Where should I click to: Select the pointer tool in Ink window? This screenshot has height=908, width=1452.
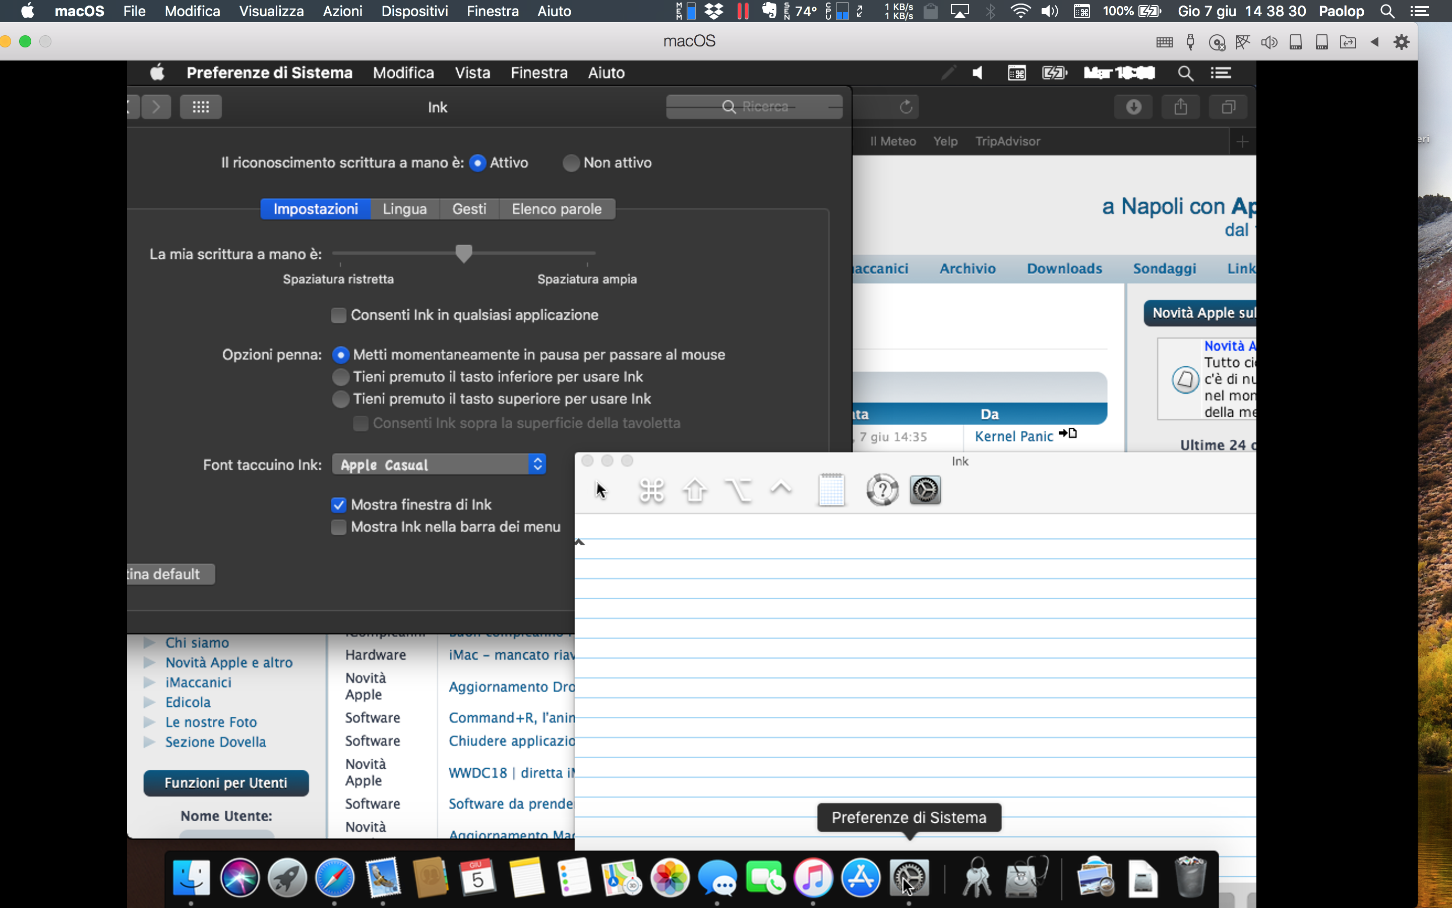click(600, 490)
